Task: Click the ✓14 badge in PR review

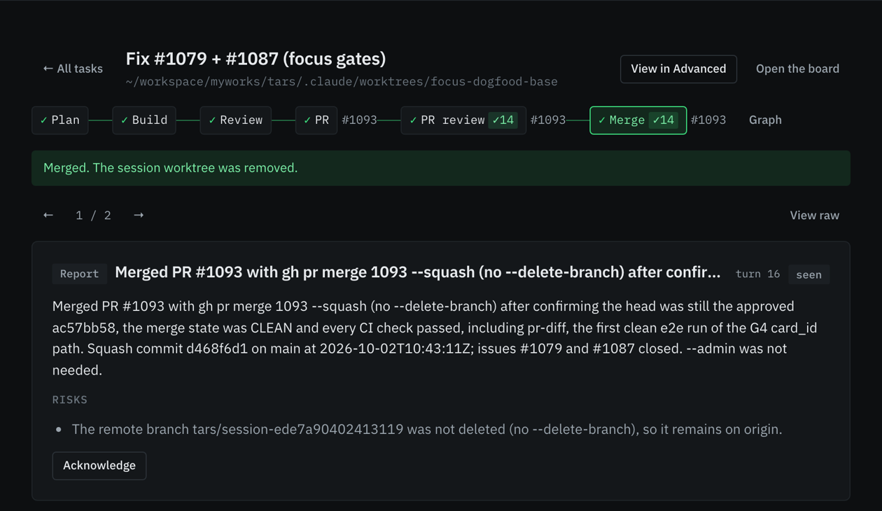Action: click(x=503, y=120)
